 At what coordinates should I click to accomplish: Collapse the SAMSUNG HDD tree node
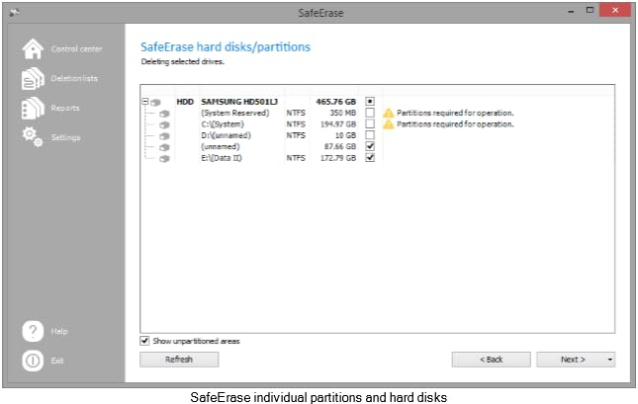coord(145,101)
